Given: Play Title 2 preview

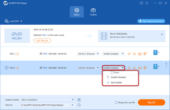Looking at the screenshot, I should point(7,68).
